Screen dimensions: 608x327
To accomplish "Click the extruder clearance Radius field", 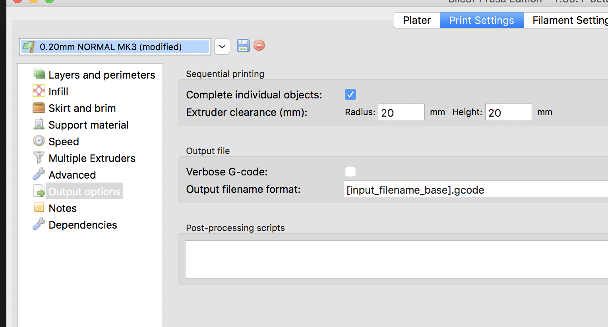I will (x=401, y=112).
